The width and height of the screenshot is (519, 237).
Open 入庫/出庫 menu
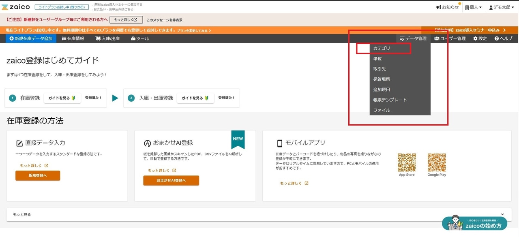coord(107,38)
